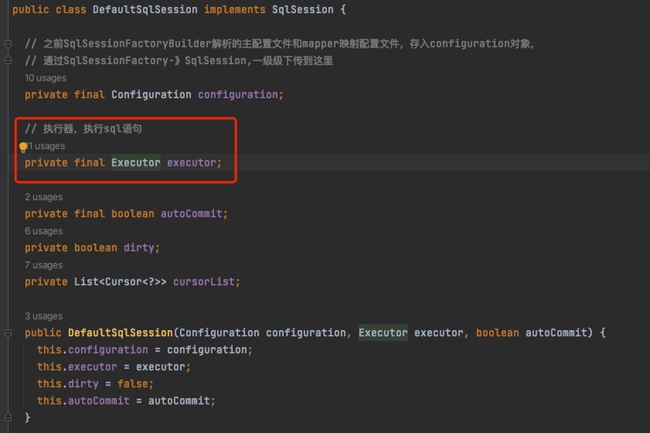Click the autoCommit field name in its declaration

click(x=191, y=214)
